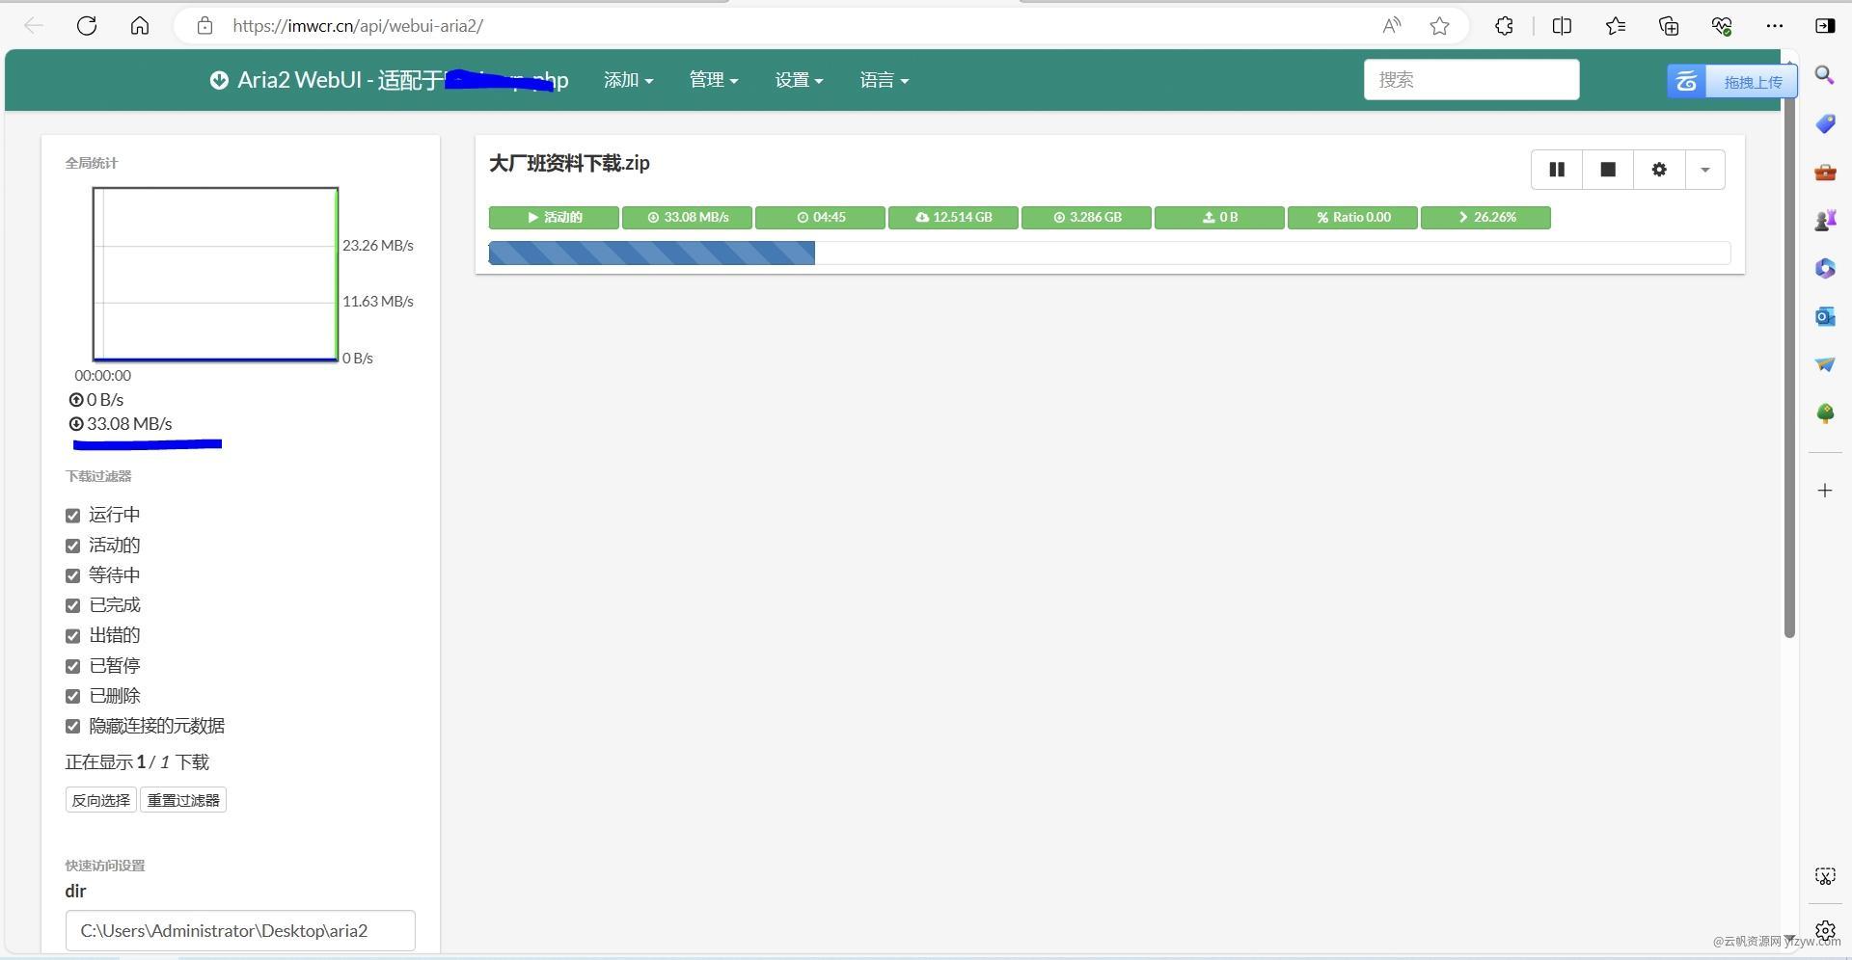
Task: Click the global speed graph
Action: [x=215, y=275]
